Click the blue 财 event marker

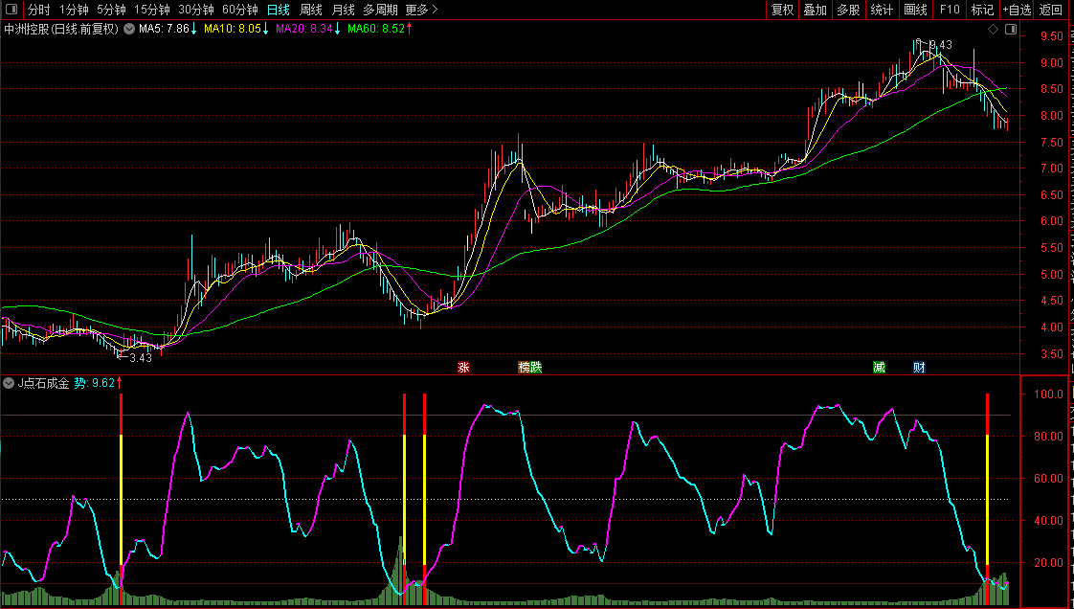click(x=919, y=367)
